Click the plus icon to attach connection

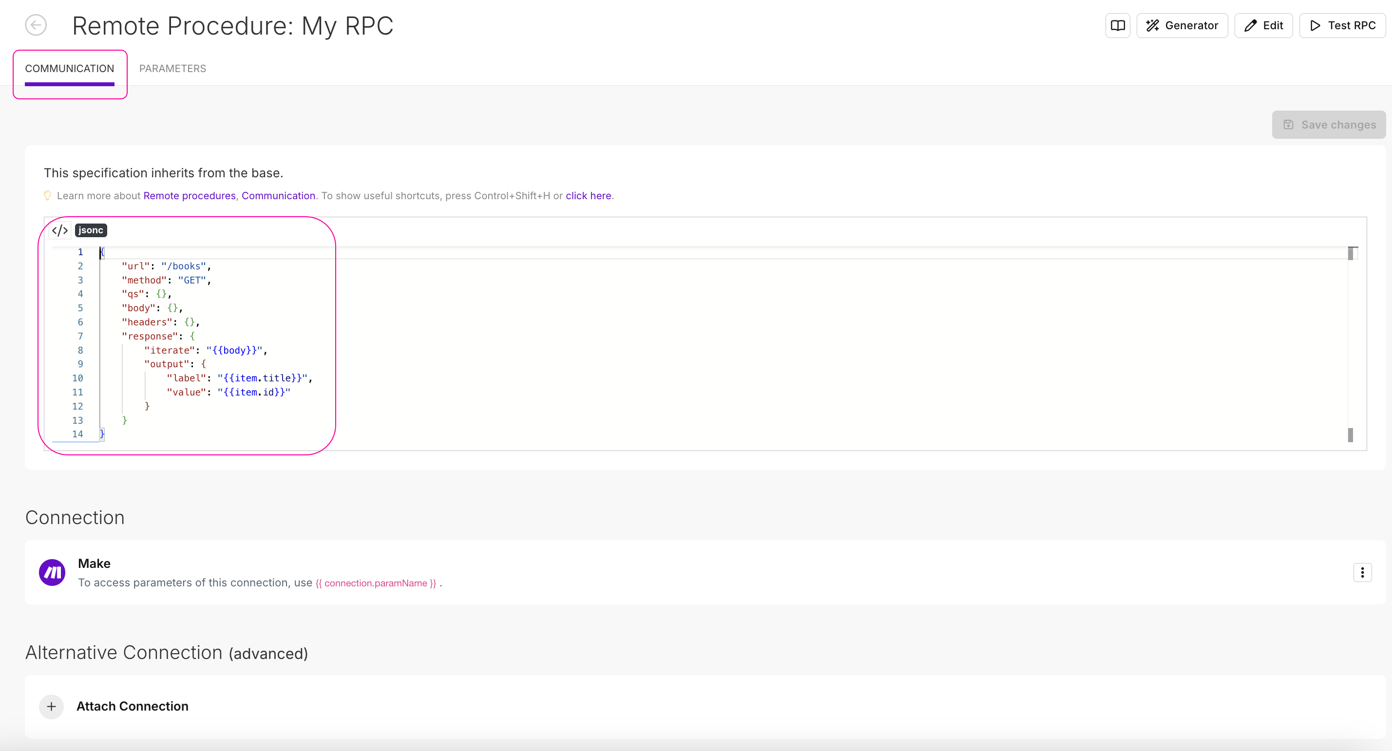click(51, 706)
